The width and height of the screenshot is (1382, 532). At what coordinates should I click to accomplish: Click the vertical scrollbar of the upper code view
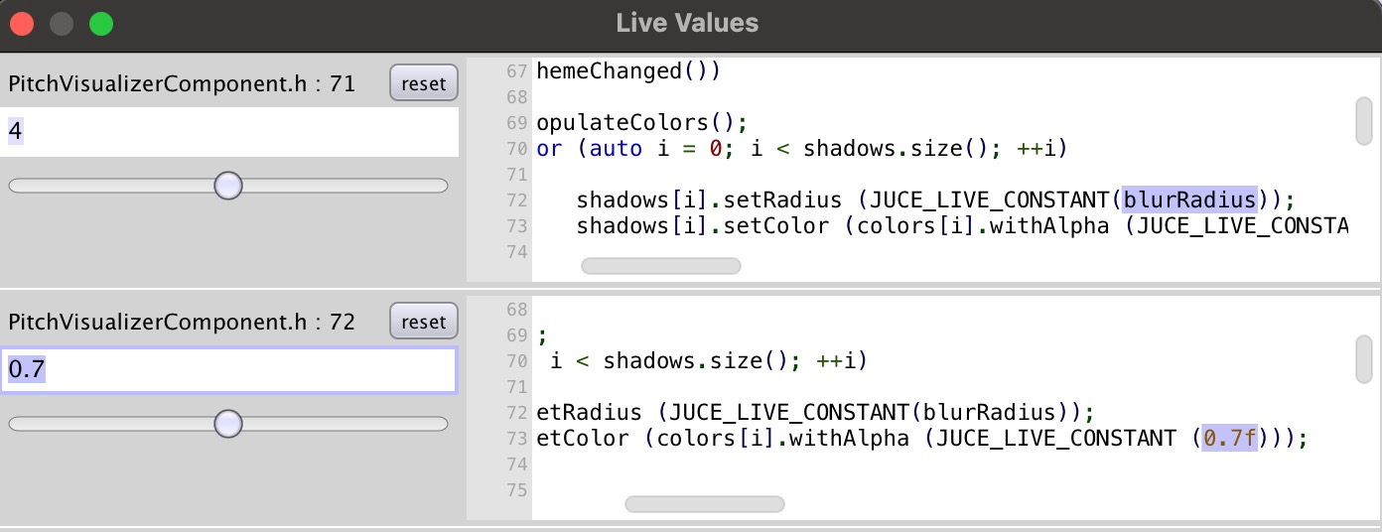coord(1364,120)
